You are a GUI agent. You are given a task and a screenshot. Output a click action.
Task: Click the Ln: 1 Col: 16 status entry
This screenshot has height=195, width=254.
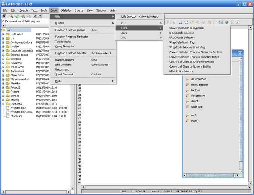coord(138,191)
